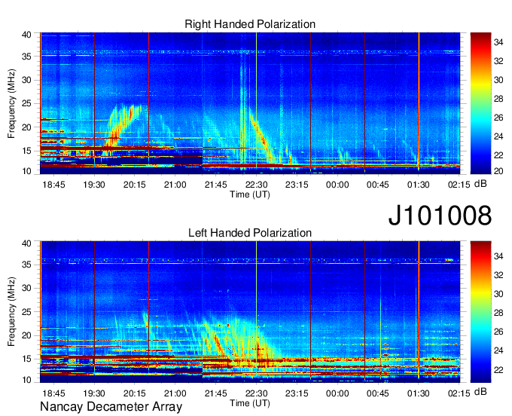Click the bottom plot's "Frequency (MHz)" axis label
Image resolution: width=512 pixels, height=416 pixels.
click(11, 312)
